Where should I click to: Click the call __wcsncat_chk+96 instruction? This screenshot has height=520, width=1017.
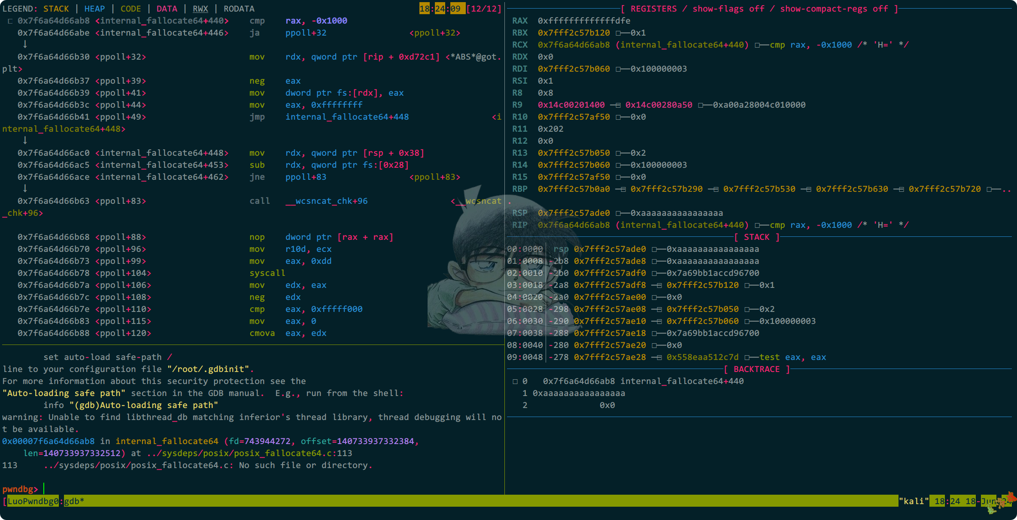pos(308,201)
